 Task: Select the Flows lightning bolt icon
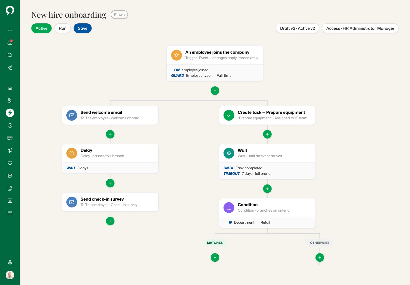[10, 113]
